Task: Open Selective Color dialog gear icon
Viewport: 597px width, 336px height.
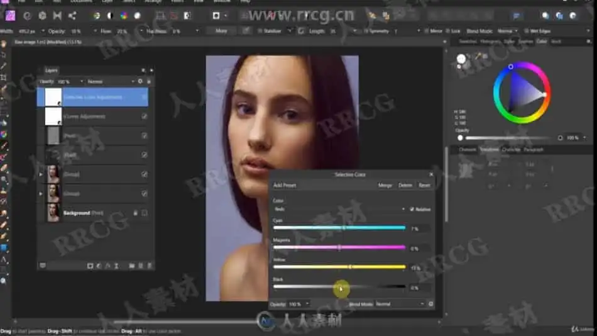Action: 431,304
